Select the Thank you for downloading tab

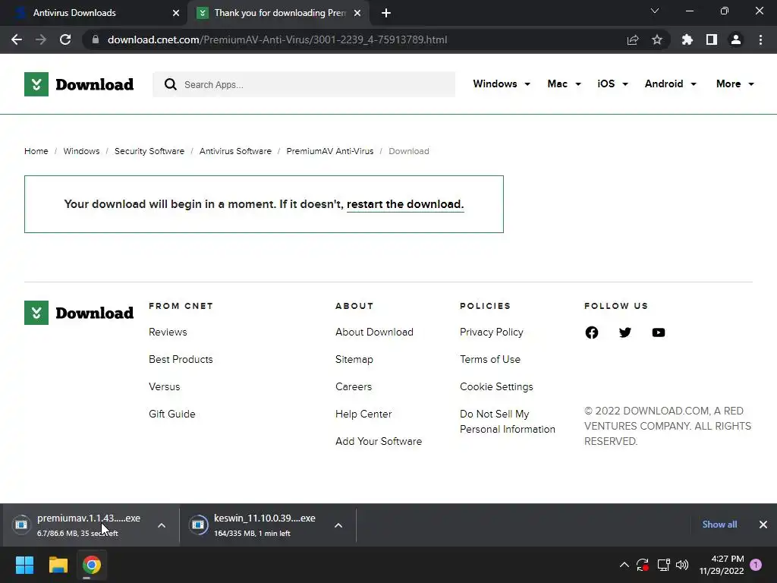280,13
